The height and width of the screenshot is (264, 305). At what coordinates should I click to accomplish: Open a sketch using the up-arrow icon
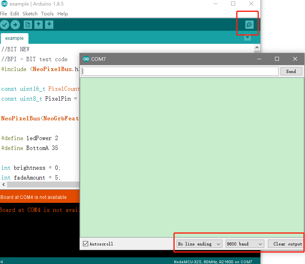(x=38, y=25)
